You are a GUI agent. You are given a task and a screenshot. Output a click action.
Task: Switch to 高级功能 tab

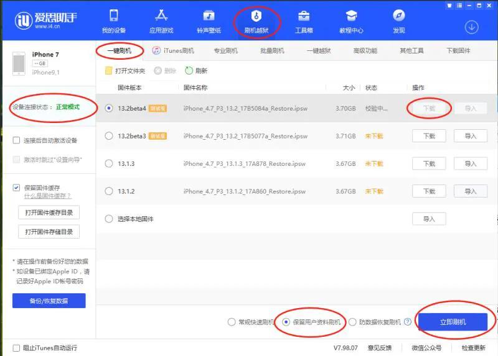[365, 50]
